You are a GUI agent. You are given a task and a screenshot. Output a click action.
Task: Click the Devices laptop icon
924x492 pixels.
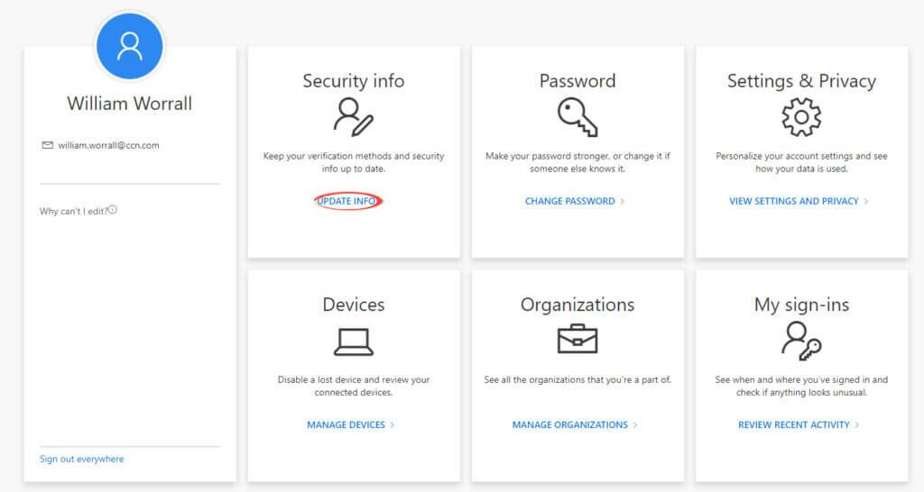pyautogui.click(x=354, y=342)
